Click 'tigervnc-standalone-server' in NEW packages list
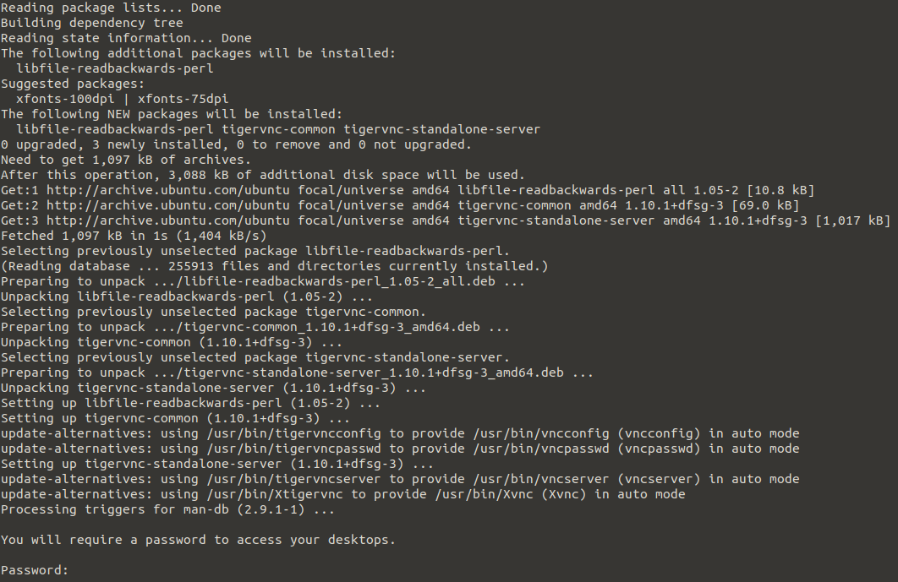 [x=441, y=129]
